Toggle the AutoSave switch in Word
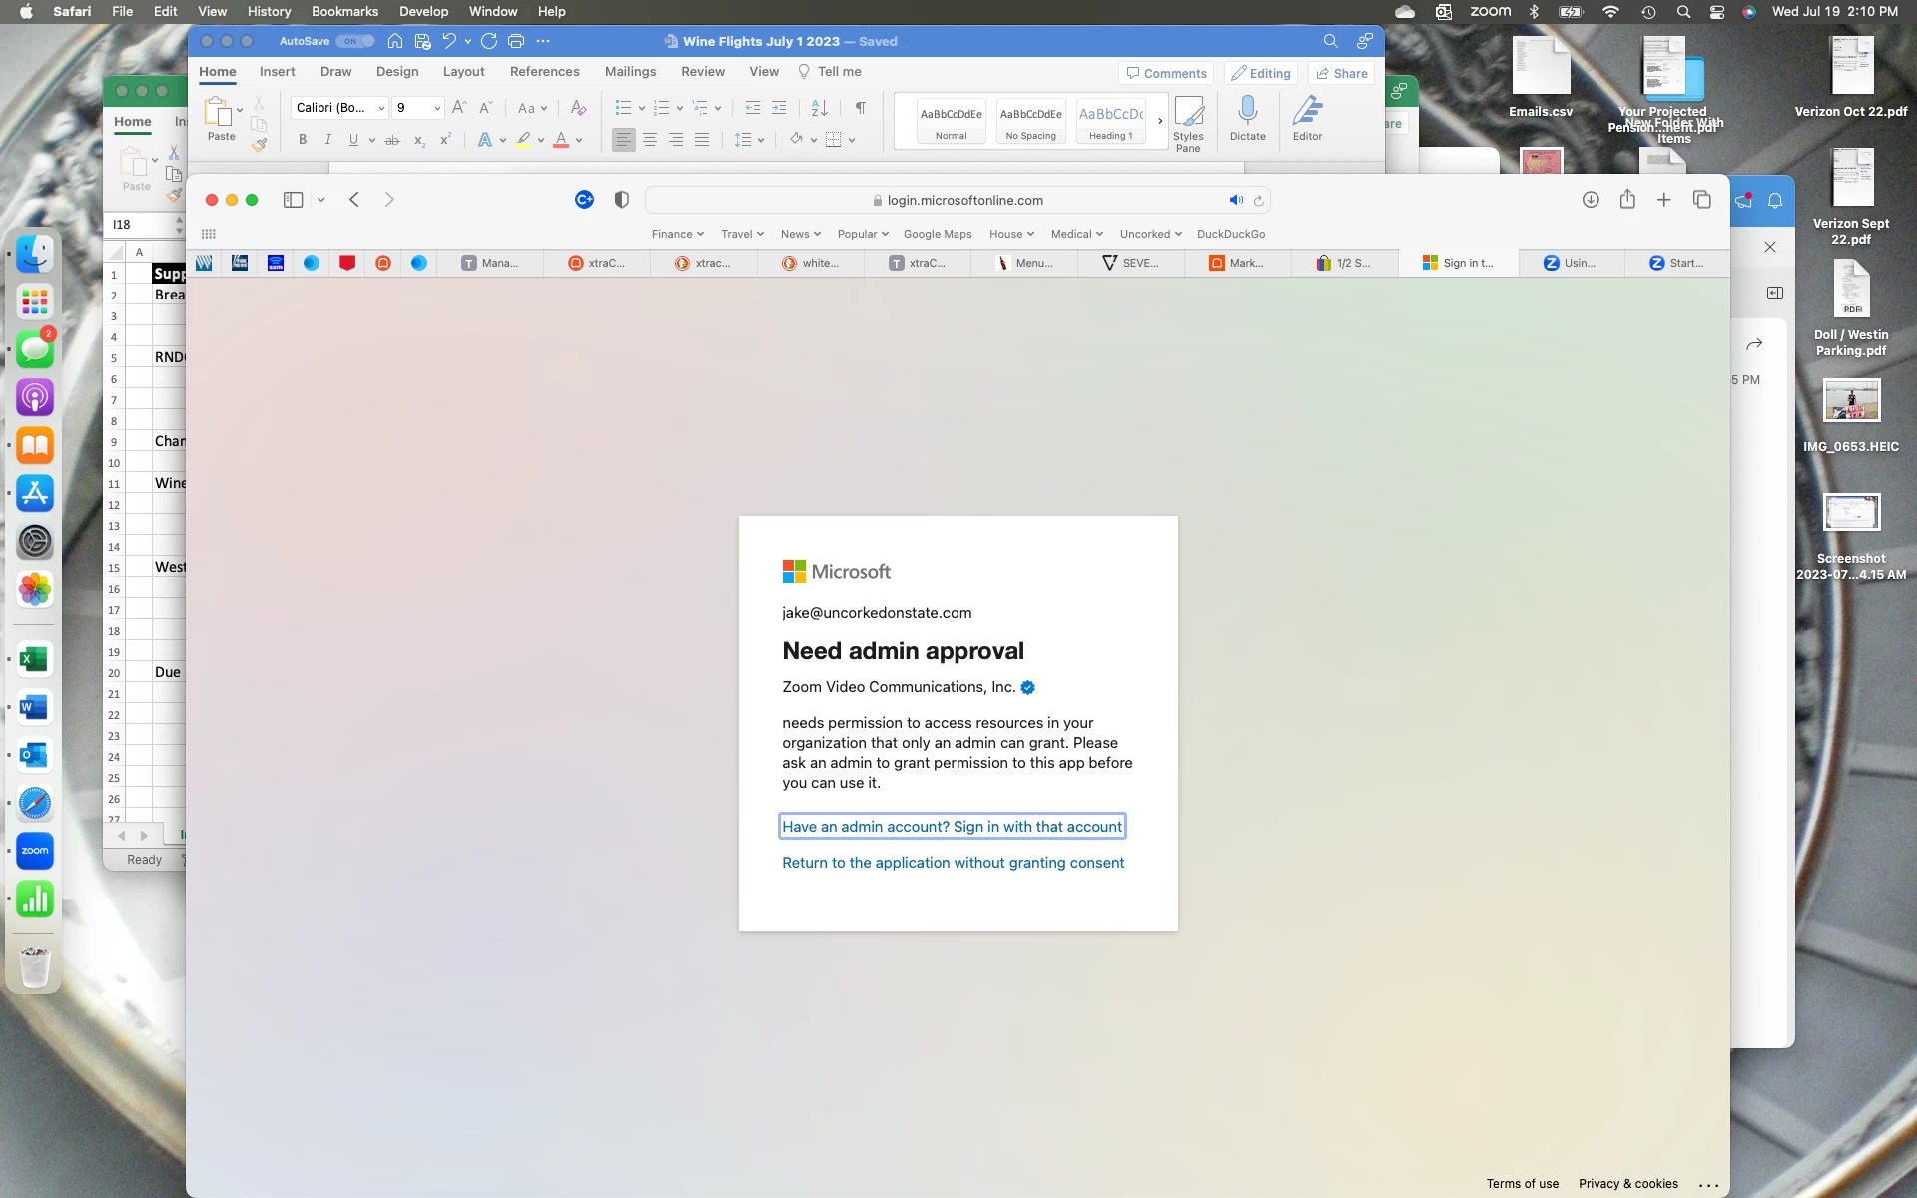Image resolution: width=1917 pixels, height=1198 pixels. click(x=354, y=41)
